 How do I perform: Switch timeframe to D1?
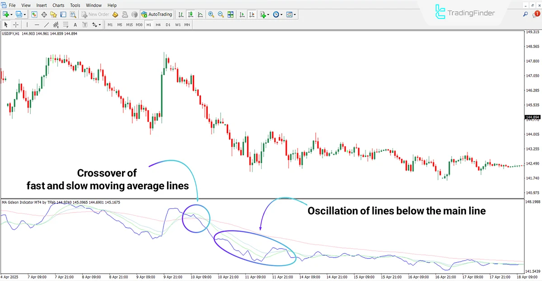tap(168, 25)
